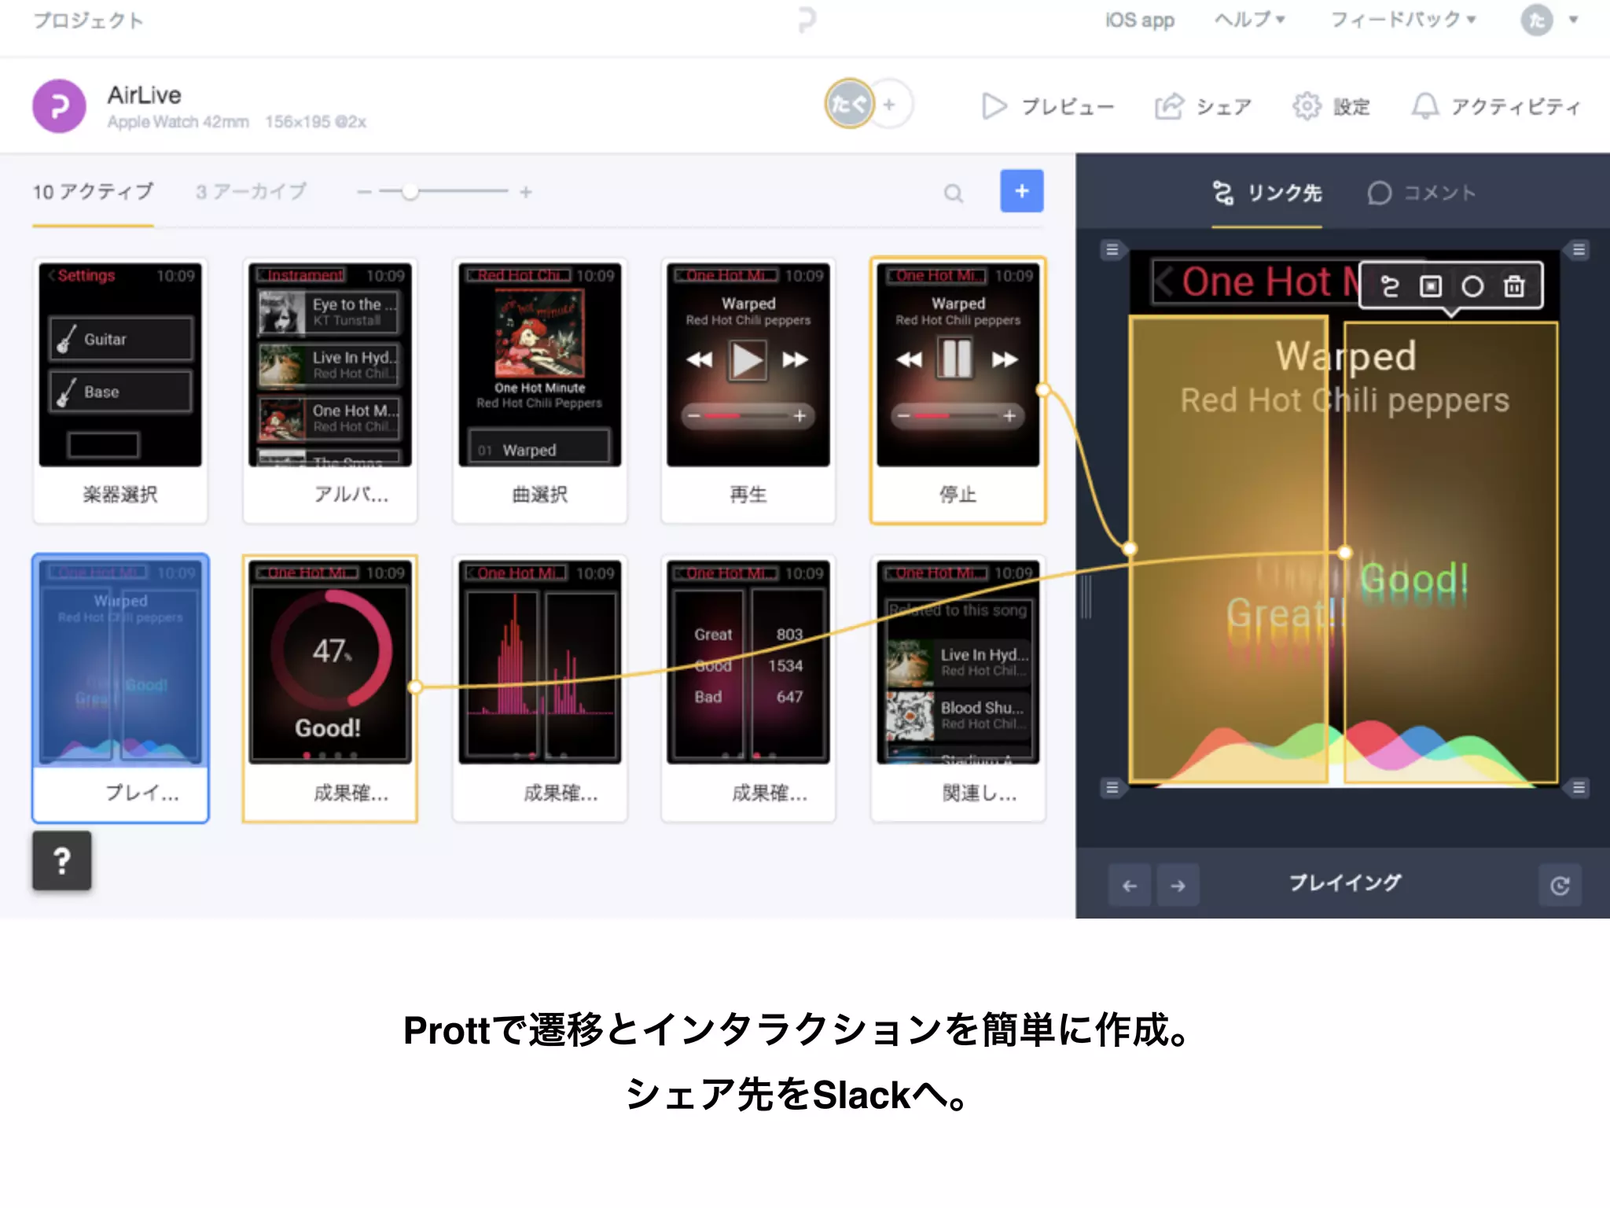The height and width of the screenshot is (1208, 1610).
Task: Start プレビュー preview mode
Action: click(x=1048, y=106)
